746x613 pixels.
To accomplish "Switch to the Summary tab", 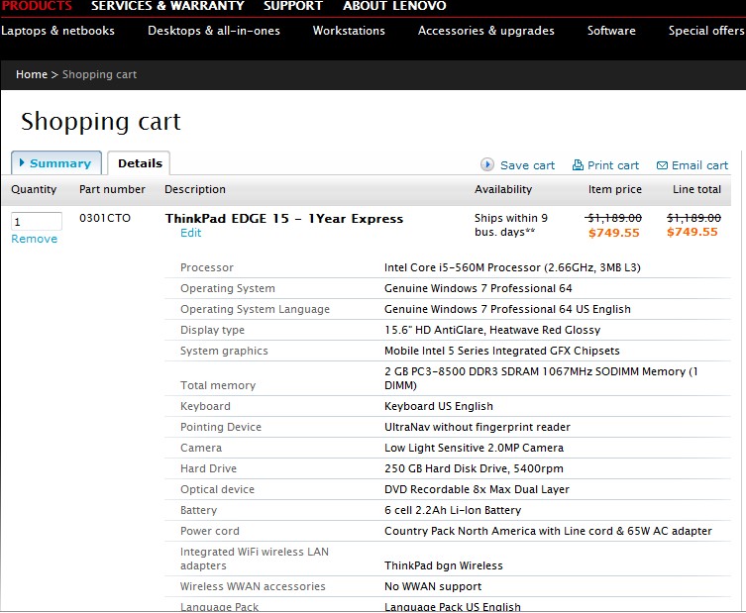I will pos(56,162).
